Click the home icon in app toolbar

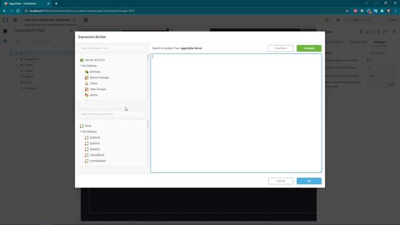(x=15, y=20)
